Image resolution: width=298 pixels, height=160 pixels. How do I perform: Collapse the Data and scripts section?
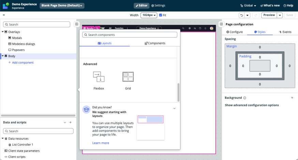pos(65,122)
